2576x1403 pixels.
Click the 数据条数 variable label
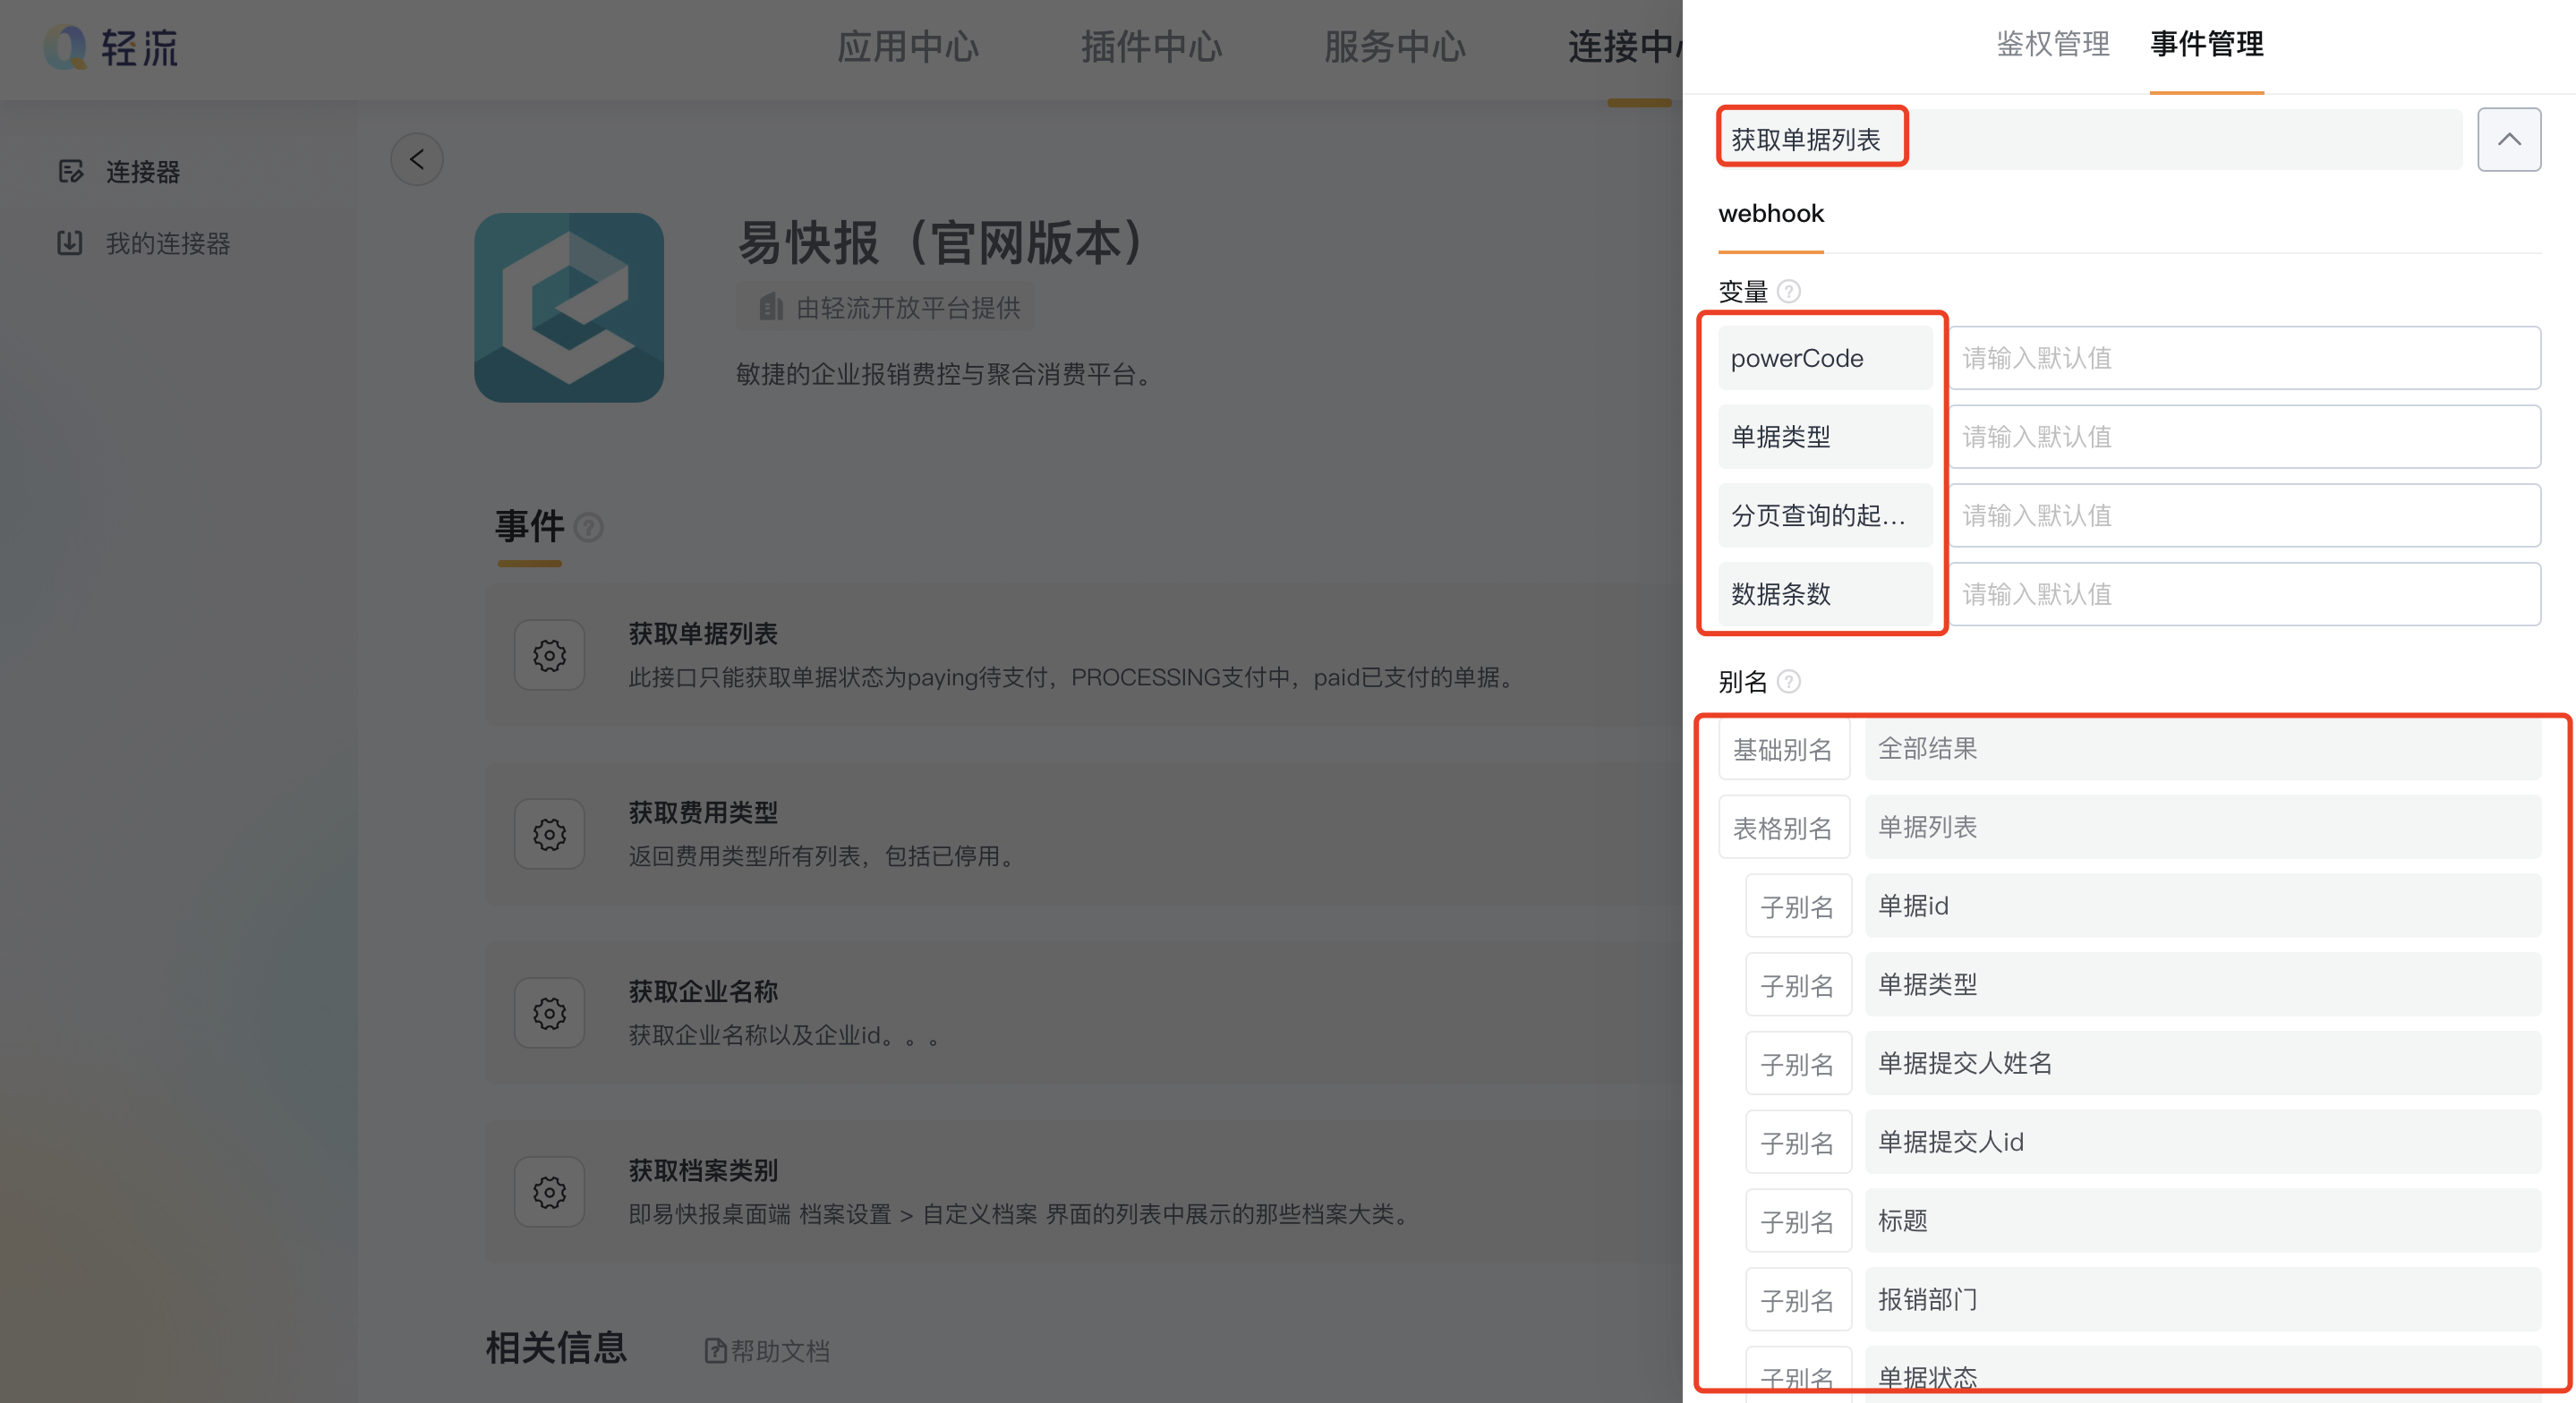coord(1825,595)
